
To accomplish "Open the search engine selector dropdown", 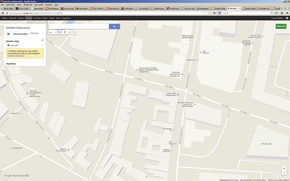I will 220,13.
